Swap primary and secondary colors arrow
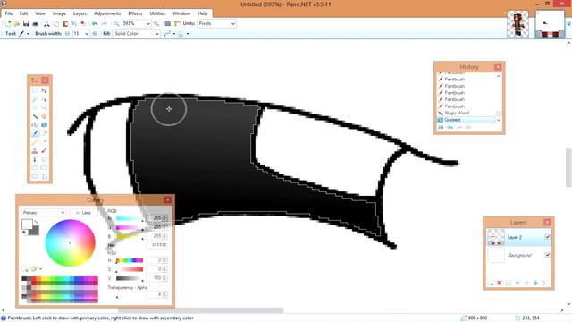The image size is (572, 322). (x=36, y=222)
